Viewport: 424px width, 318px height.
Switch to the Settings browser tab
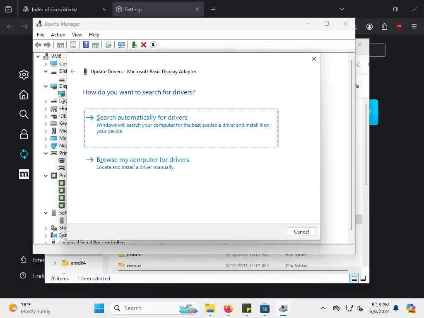[158, 10]
